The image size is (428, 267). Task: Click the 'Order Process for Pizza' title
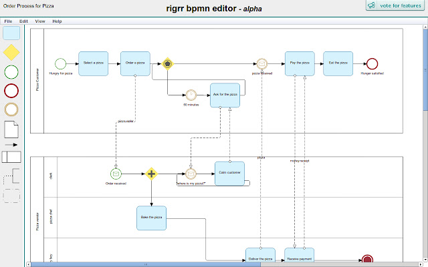coord(28,6)
